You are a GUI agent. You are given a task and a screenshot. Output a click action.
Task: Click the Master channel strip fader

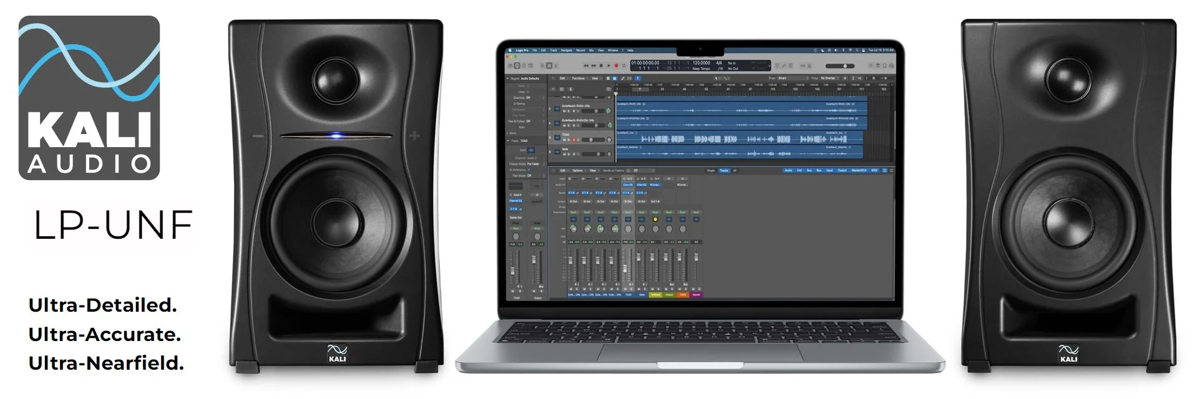[696, 257]
